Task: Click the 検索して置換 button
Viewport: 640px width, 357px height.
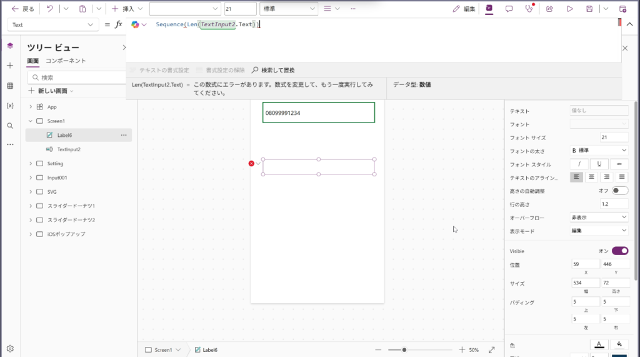Action: tap(273, 70)
